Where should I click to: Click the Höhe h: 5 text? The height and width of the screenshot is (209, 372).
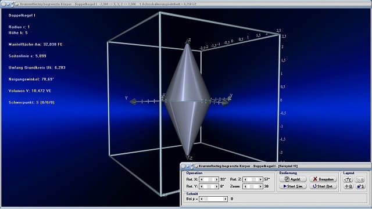click(18, 33)
